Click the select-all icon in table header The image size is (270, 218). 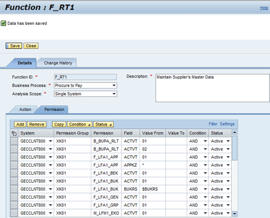(x=14, y=133)
